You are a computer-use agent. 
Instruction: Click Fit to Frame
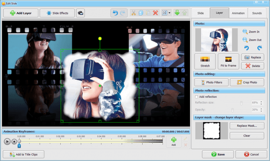click(228, 61)
